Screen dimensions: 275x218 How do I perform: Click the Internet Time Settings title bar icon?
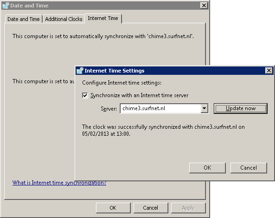pyautogui.click(x=80, y=71)
